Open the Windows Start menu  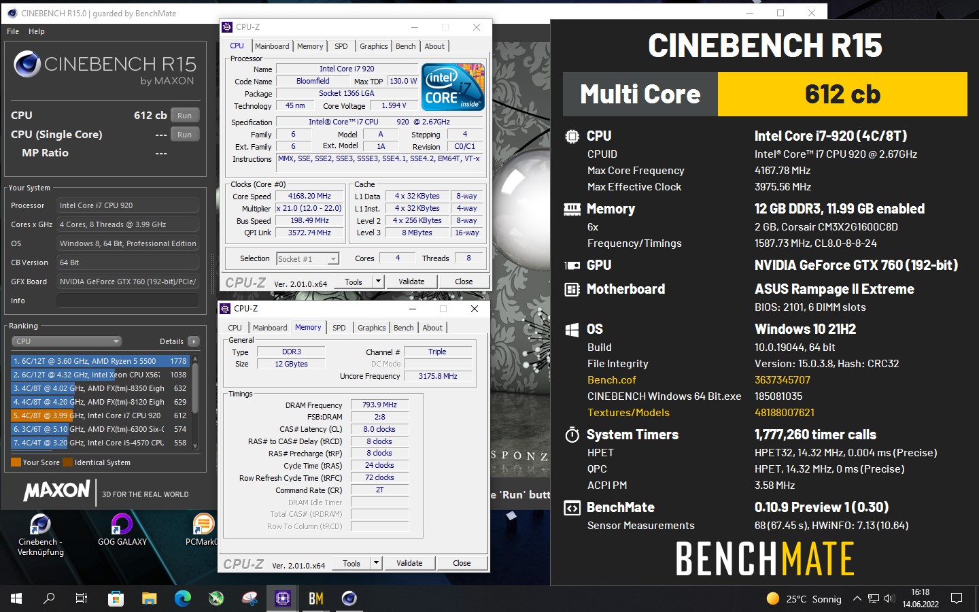[16, 598]
